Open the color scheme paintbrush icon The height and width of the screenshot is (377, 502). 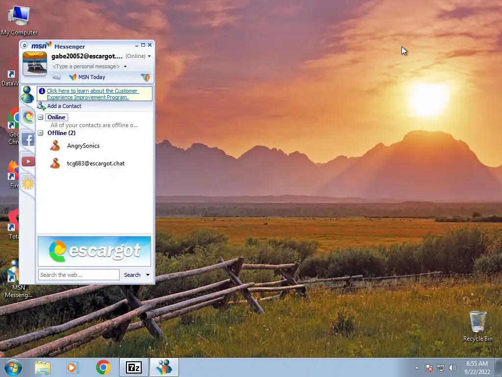coord(146,77)
